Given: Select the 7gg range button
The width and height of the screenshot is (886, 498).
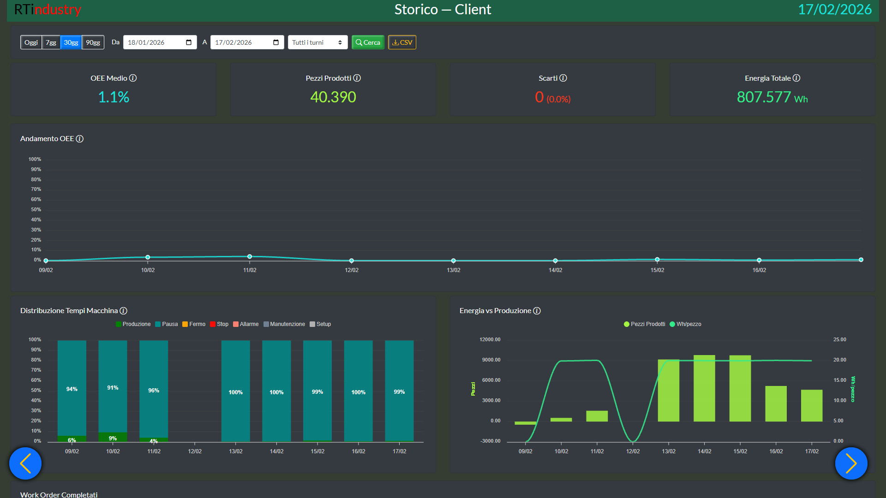Looking at the screenshot, I should point(51,42).
